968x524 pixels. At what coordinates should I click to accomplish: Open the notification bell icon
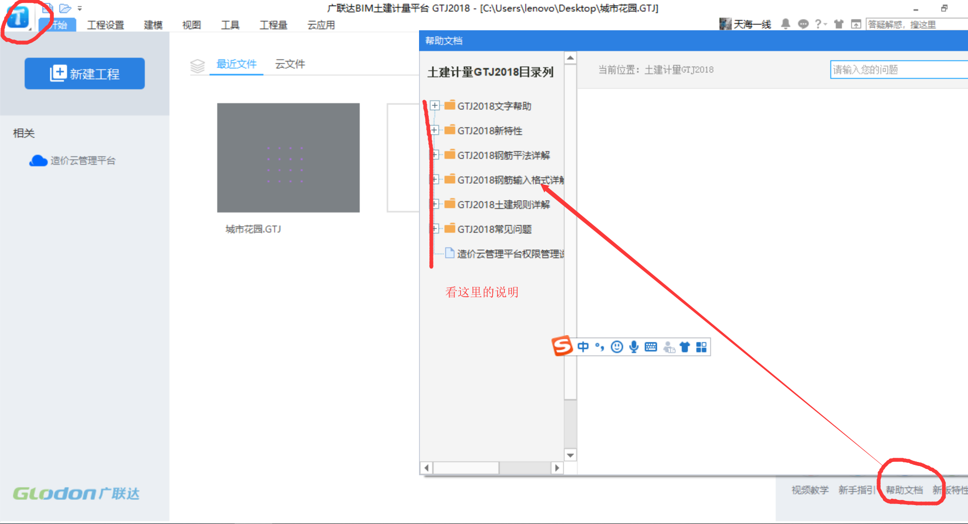point(785,24)
